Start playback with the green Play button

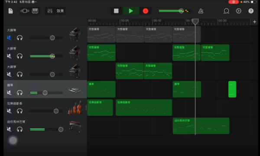pyautogui.click(x=131, y=11)
